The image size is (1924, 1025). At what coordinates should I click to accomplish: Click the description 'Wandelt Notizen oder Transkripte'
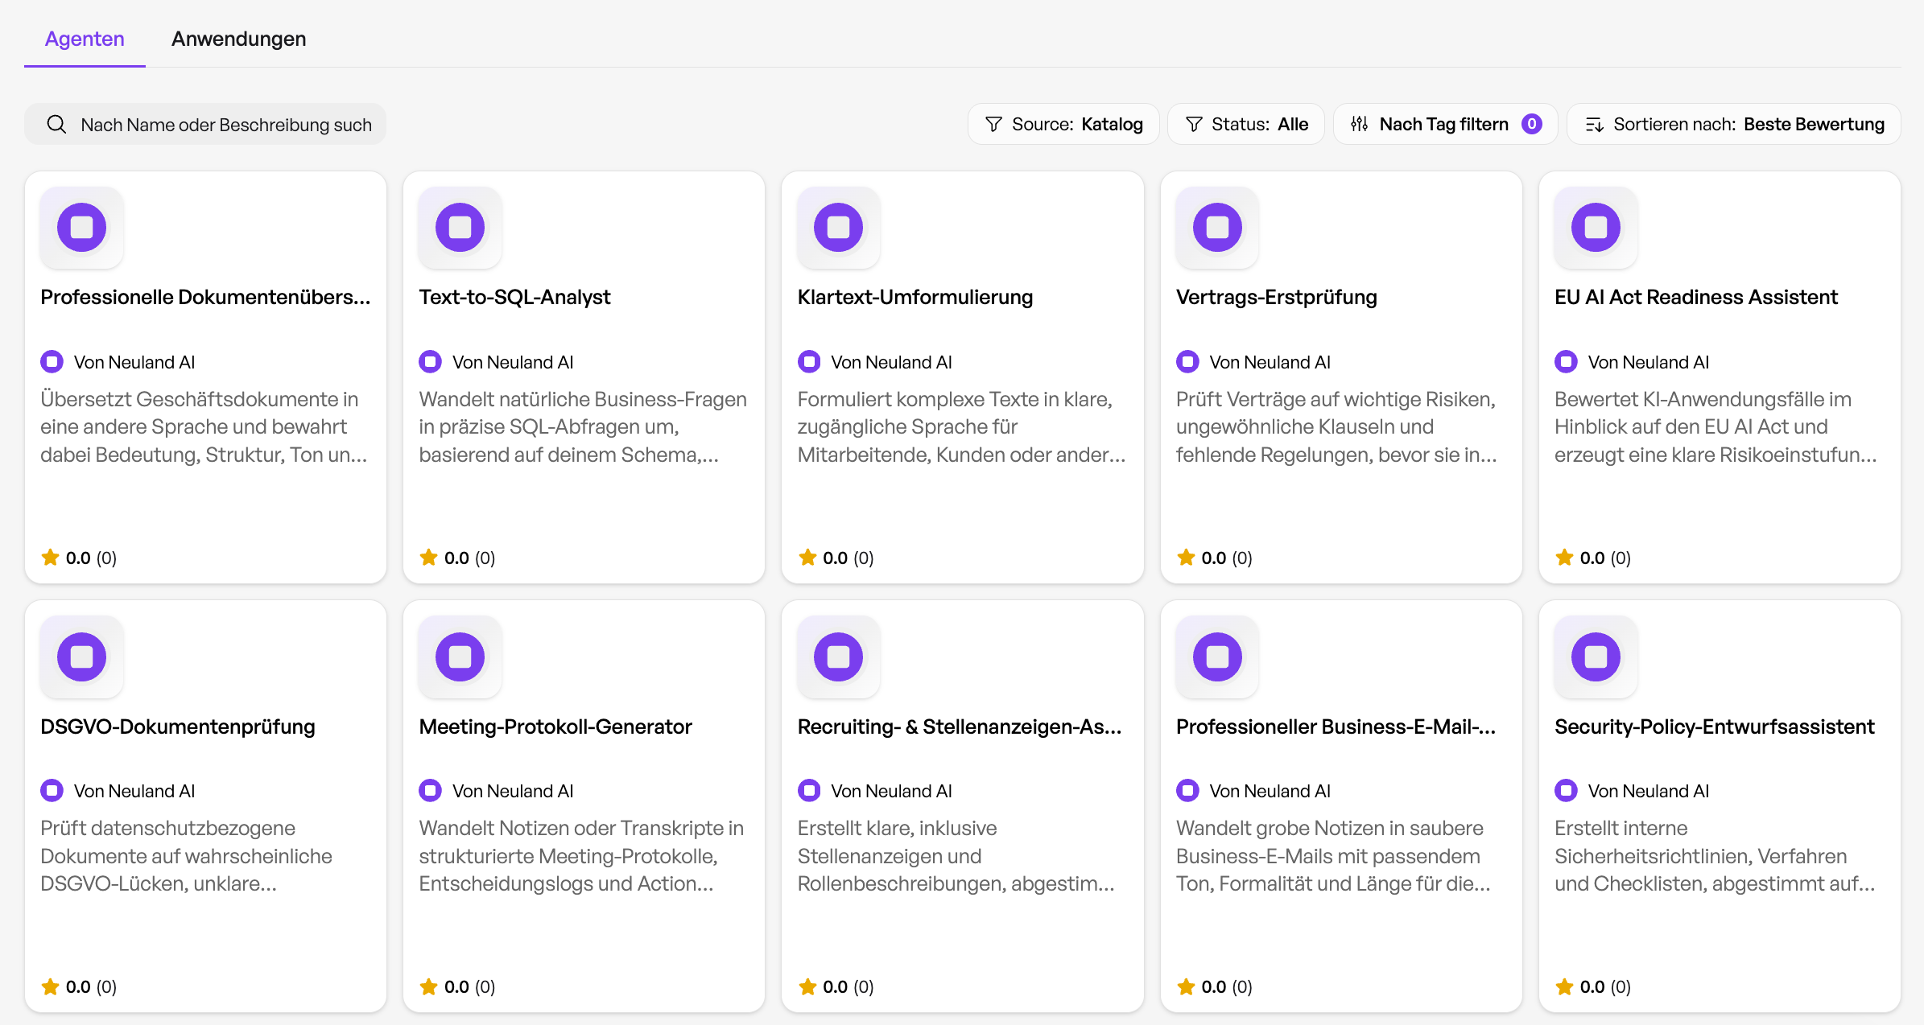(581, 856)
